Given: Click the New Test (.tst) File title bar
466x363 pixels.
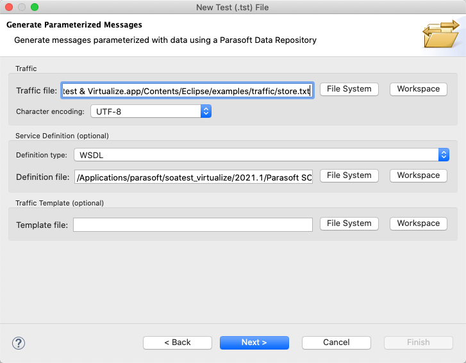Looking at the screenshot, I should coord(233,7).
